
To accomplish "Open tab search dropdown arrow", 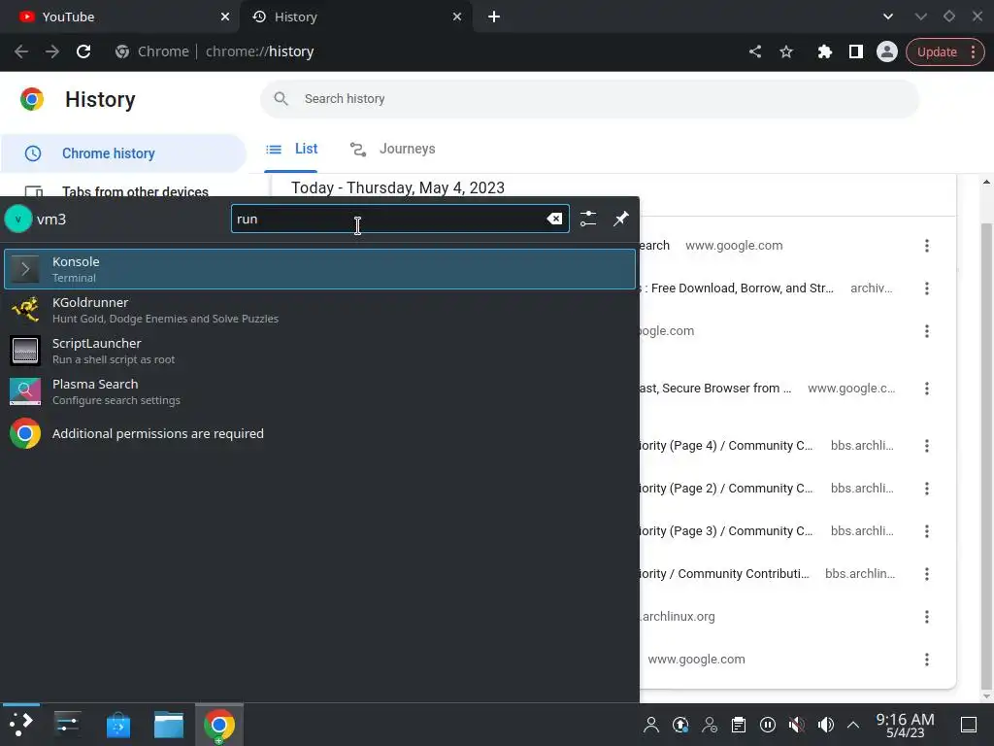I will [x=888, y=17].
